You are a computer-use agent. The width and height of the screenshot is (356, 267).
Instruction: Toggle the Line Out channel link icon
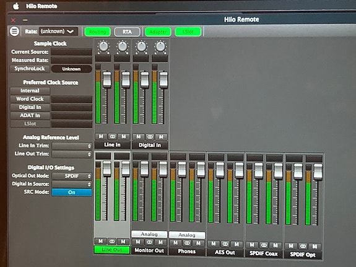pos(112,242)
